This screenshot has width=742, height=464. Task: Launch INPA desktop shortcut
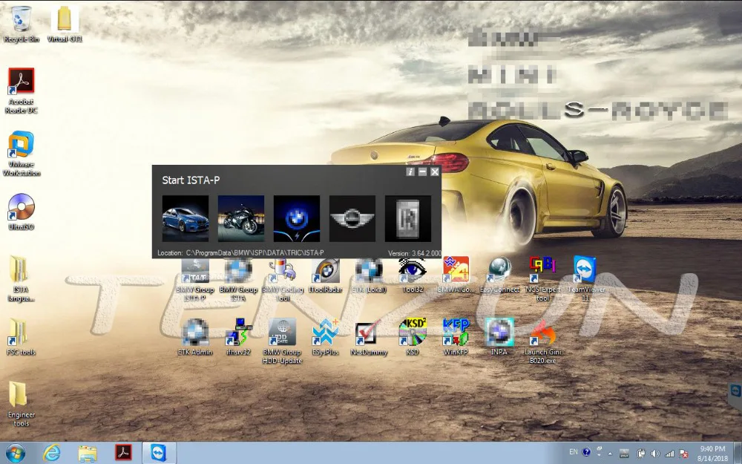(499, 337)
